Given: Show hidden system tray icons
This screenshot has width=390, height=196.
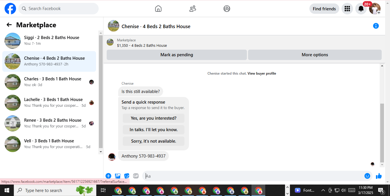Looking at the screenshot, I should [323, 190].
